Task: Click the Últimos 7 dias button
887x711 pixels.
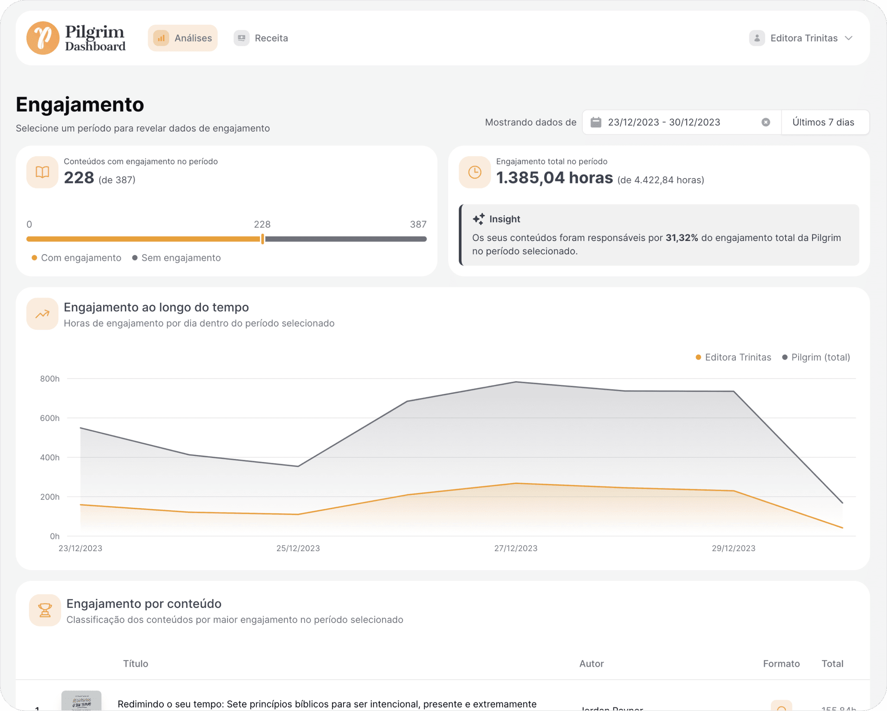Action: [824, 122]
